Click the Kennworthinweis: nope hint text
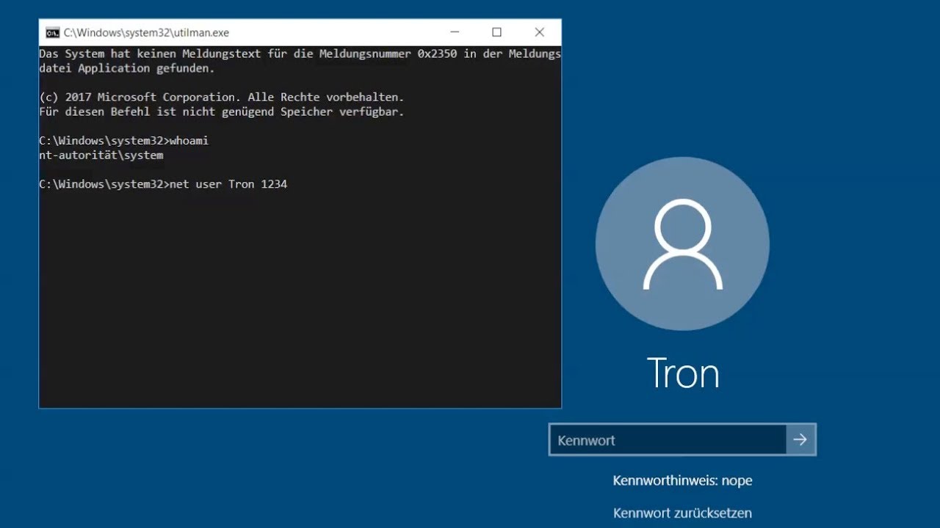The image size is (940, 528). (682, 481)
